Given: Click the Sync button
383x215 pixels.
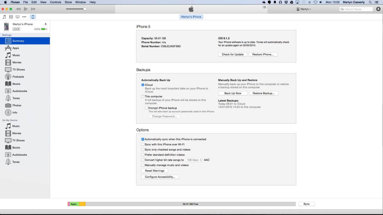Looking at the screenshot, I should (x=307, y=204).
